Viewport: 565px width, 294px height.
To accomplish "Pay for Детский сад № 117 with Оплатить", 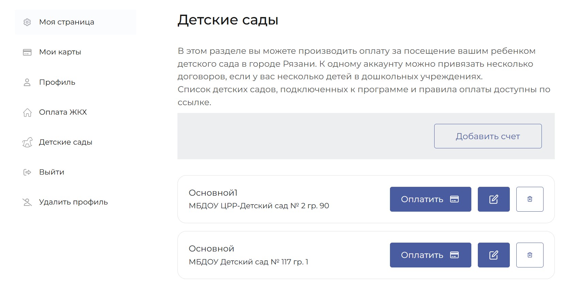I will coord(430,255).
